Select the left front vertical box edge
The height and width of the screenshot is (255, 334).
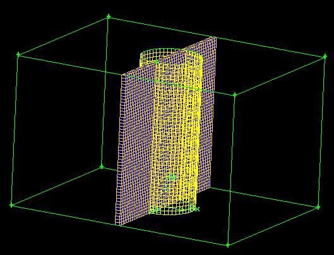(x=15, y=130)
